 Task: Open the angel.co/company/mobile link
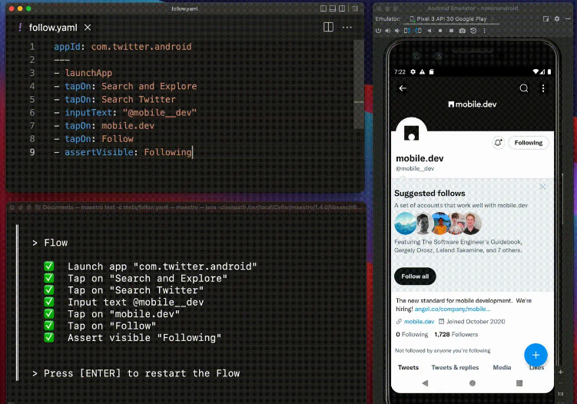453,309
